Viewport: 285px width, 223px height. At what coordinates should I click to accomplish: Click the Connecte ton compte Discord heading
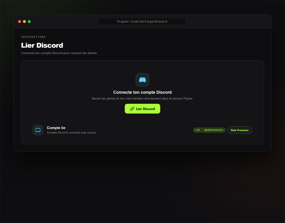(x=142, y=92)
